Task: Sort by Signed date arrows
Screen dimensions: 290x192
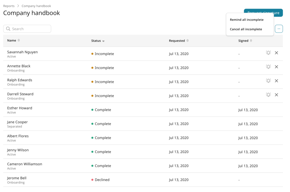Action: [x=251, y=41]
